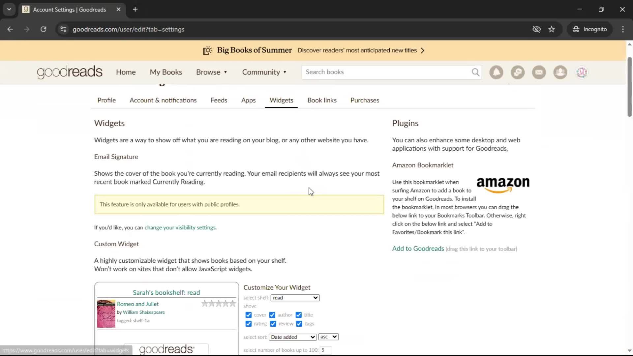Go to Home in navigation
Screen dimensions: 633x356
126,72
